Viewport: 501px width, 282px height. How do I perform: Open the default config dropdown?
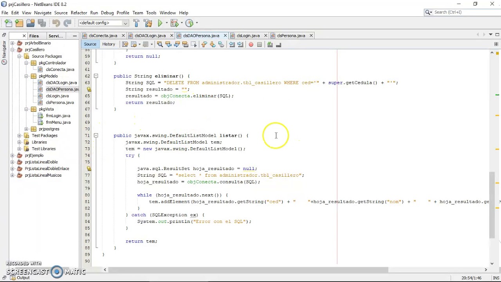pos(103,23)
